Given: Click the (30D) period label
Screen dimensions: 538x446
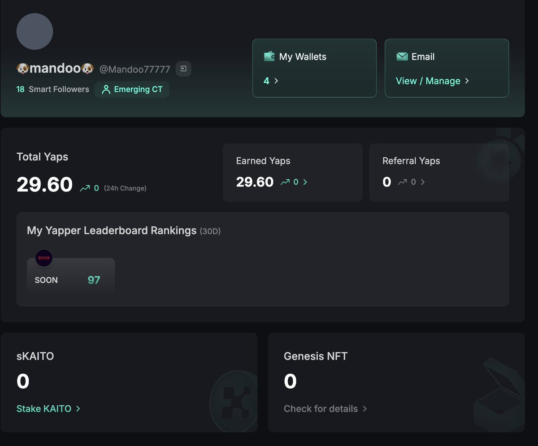Looking at the screenshot, I should pyautogui.click(x=210, y=232).
